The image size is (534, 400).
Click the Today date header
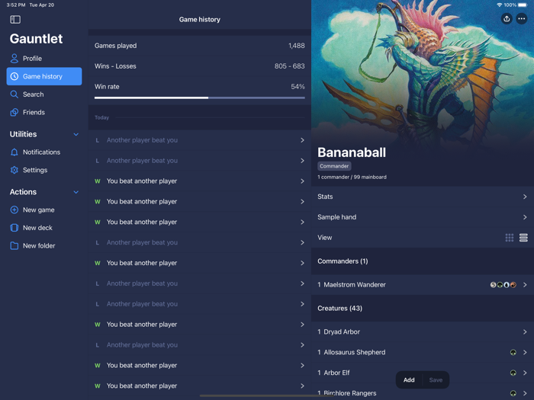click(x=101, y=117)
